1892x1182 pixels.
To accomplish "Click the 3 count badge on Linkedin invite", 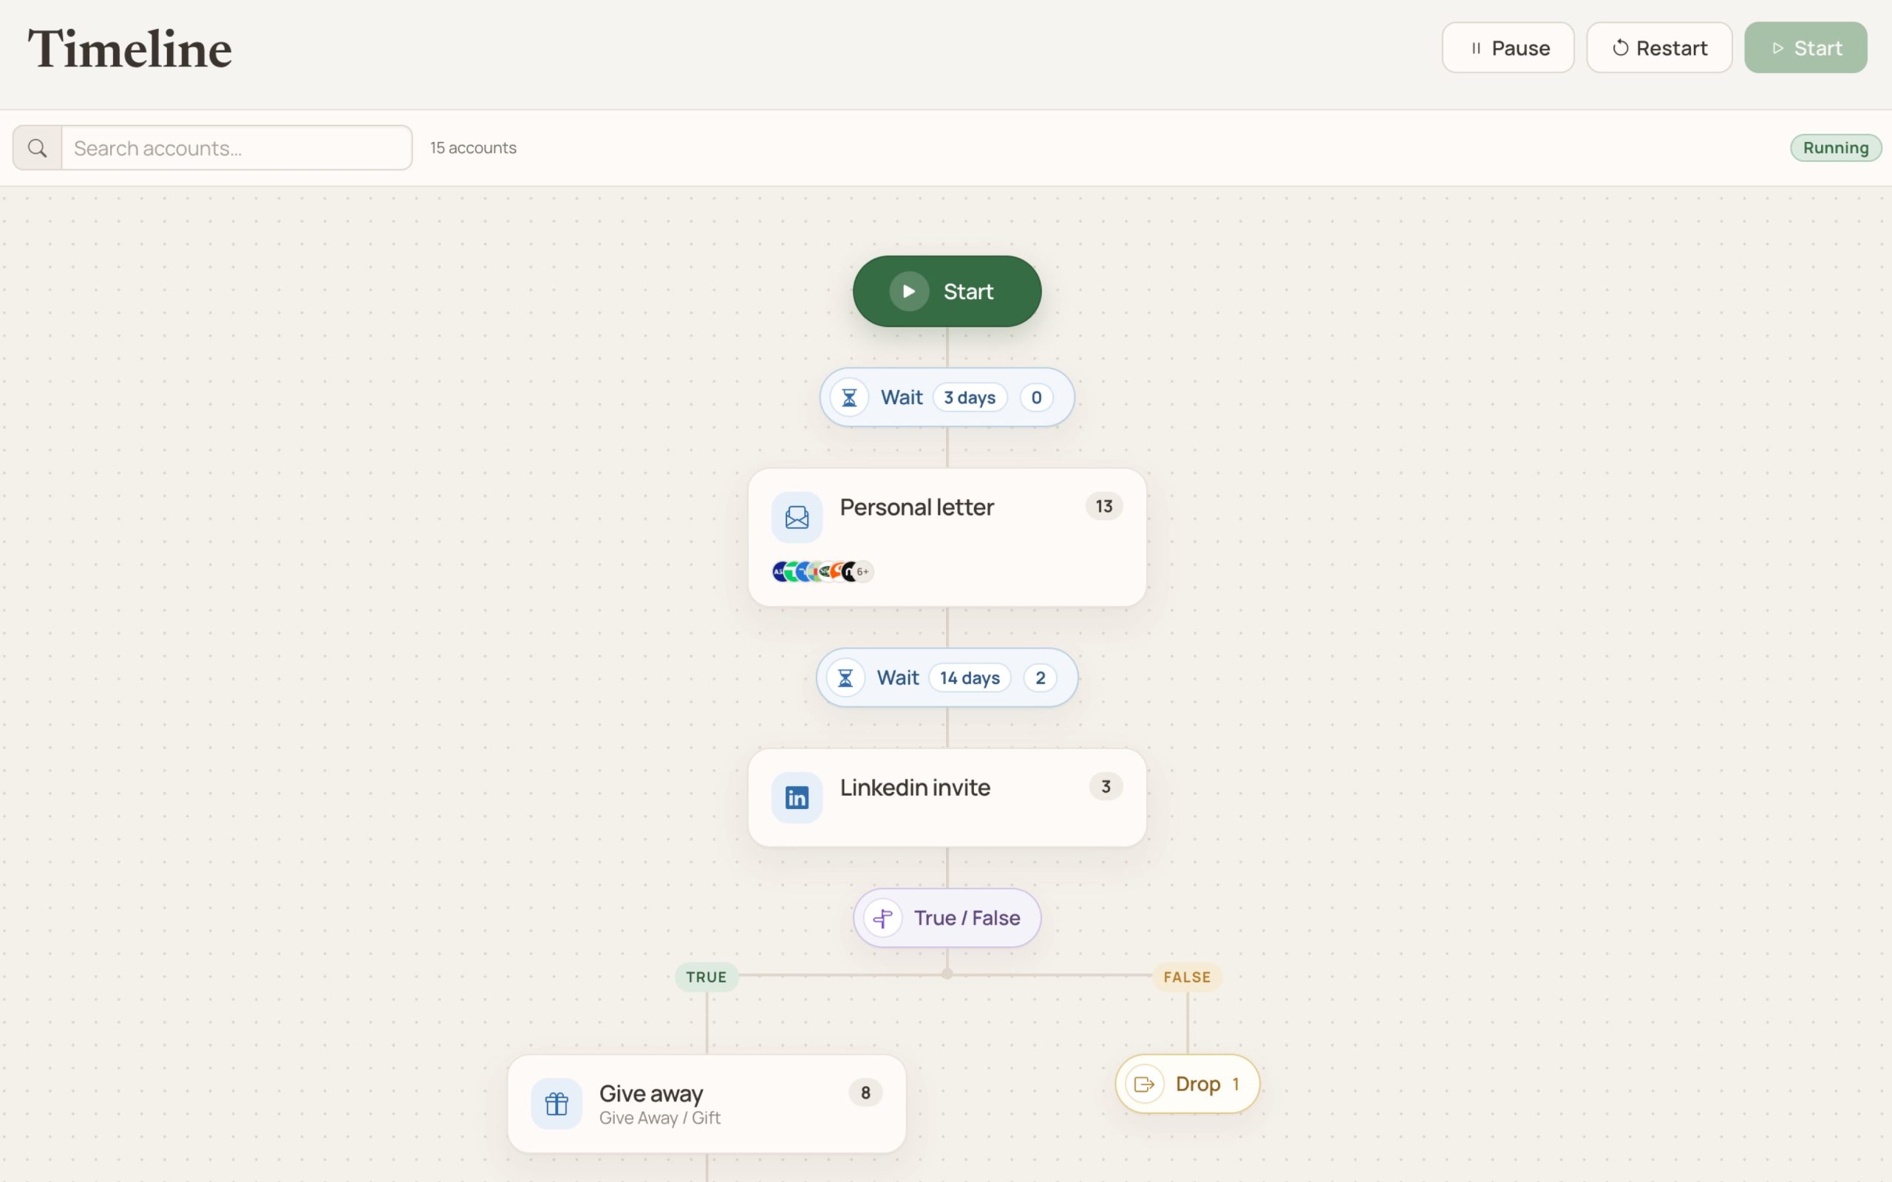I will 1106,787.
